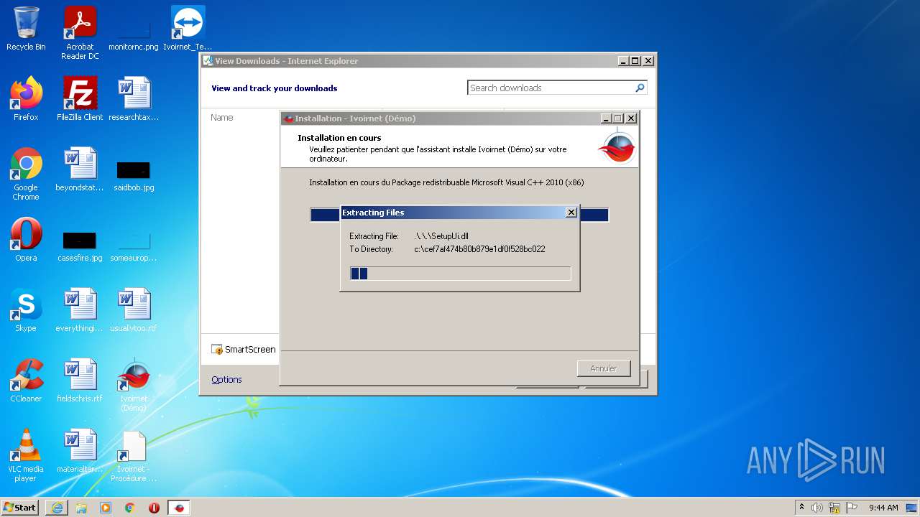This screenshot has width=920, height=517.
Task: Open the media player taskbar icon
Action: (x=106, y=508)
